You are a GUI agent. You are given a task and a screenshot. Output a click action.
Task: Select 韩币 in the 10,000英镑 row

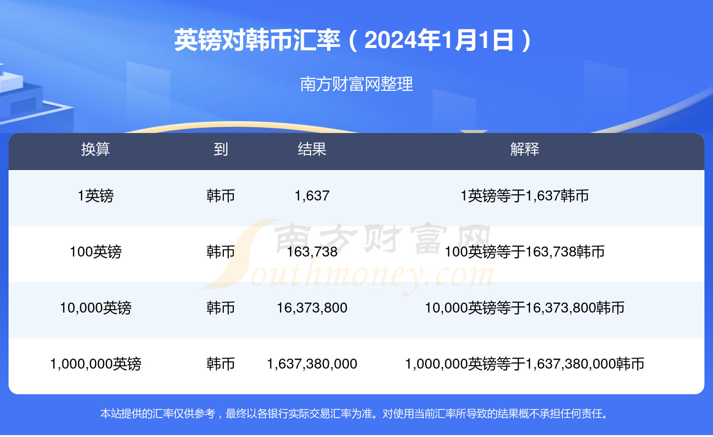coord(221,308)
